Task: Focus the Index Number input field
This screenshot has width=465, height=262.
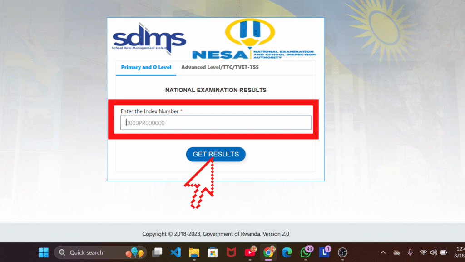Action: tap(216, 123)
